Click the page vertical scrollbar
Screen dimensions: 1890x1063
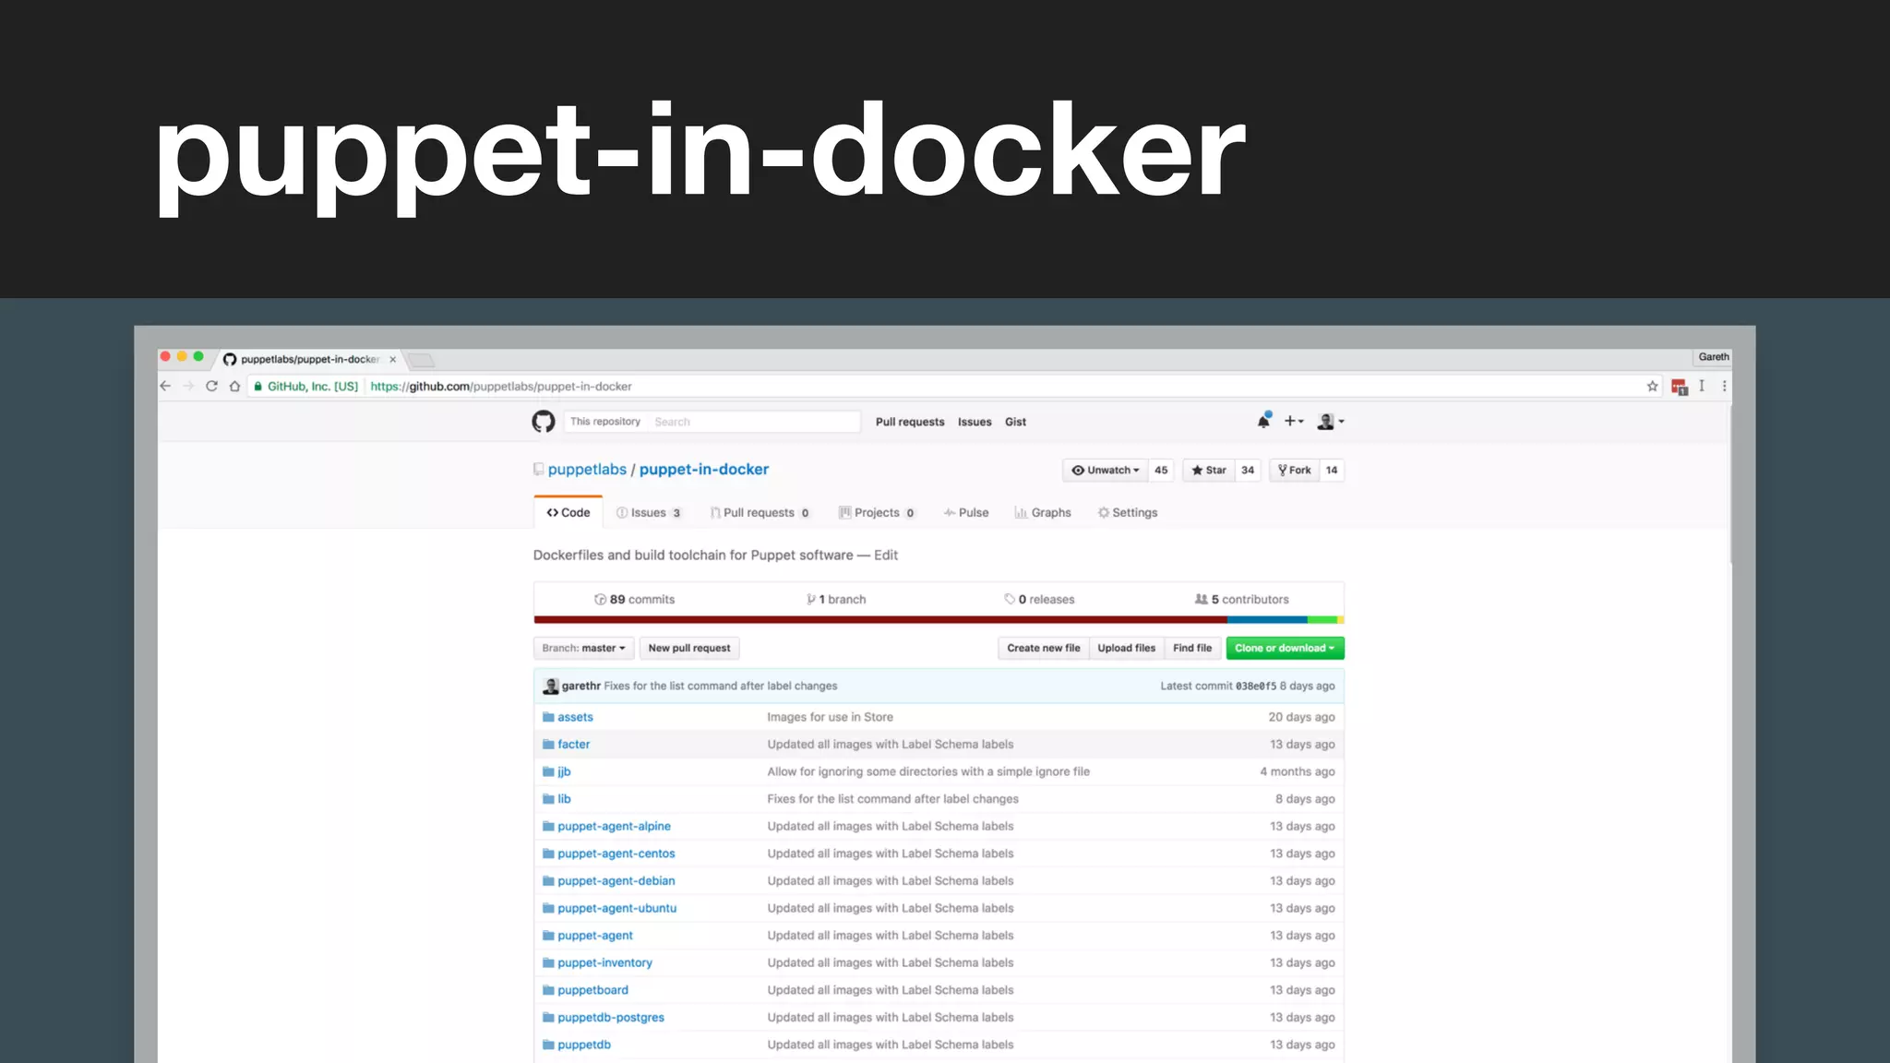click(x=1730, y=484)
